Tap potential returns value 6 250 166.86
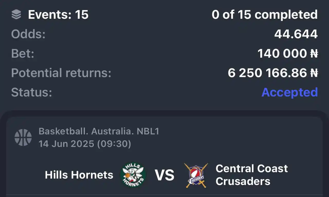The height and width of the screenshot is (197, 329). (x=267, y=73)
